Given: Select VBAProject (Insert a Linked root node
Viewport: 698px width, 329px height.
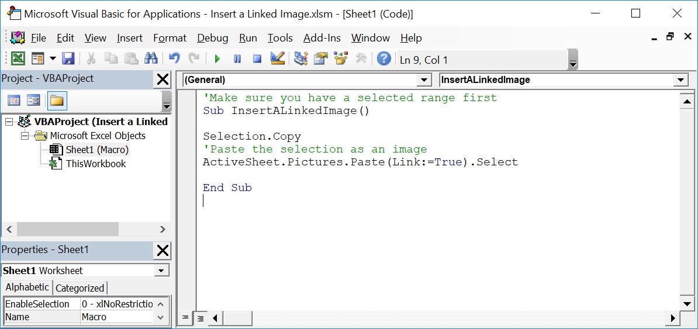Looking at the screenshot, I should pyautogui.click(x=101, y=122).
